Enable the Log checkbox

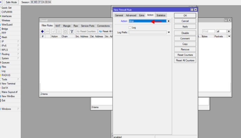130,27
